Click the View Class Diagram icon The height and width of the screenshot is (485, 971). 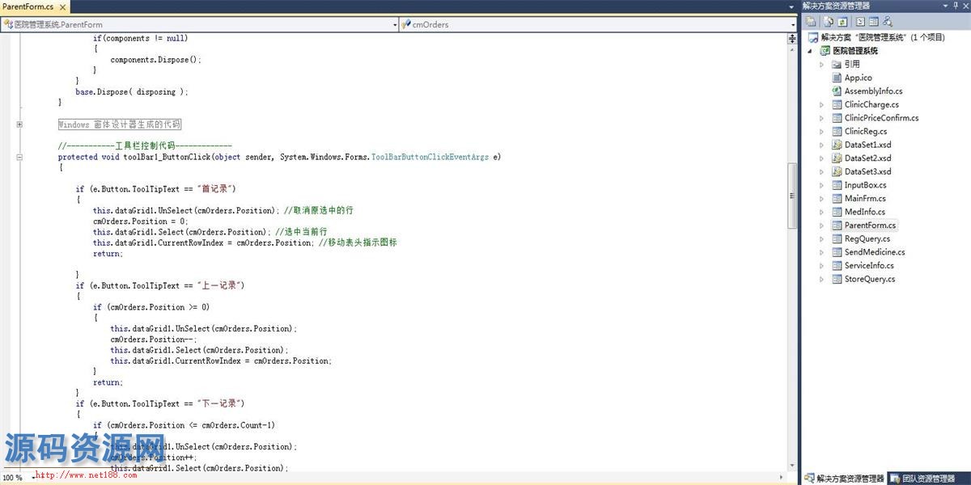pyautogui.click(x=888, y=22)
